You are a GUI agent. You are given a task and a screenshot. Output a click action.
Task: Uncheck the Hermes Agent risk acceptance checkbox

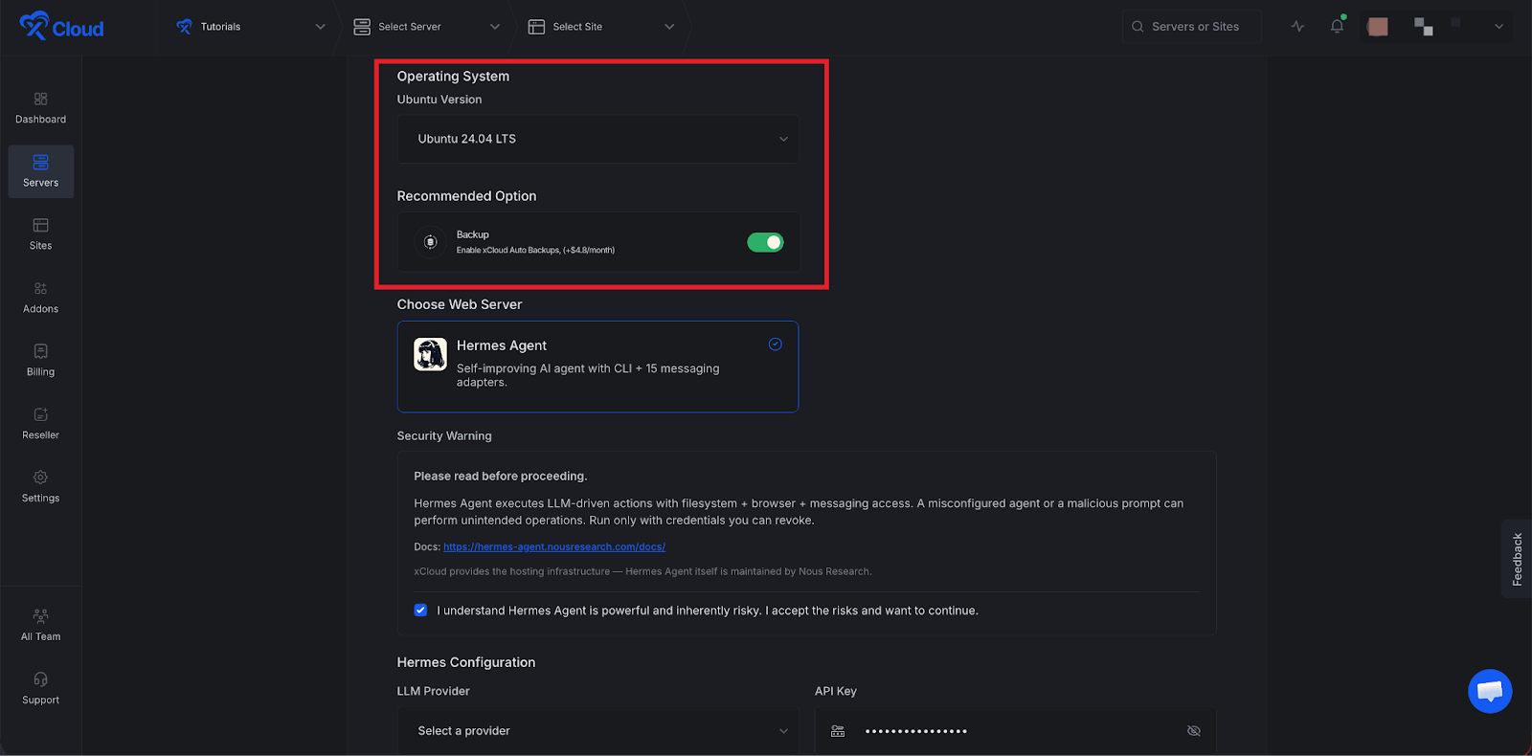point(420,610)
